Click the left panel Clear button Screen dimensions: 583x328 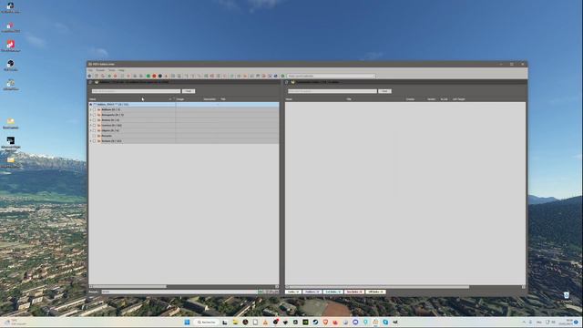pos(189,91)
